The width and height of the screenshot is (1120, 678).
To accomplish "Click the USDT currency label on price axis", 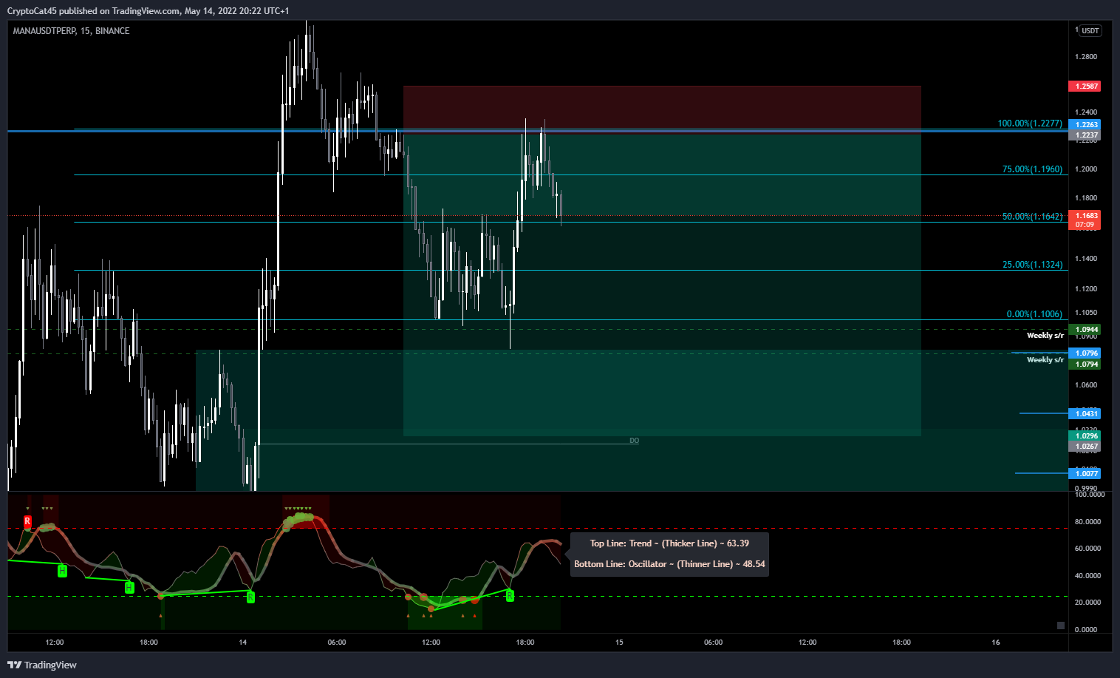I will pos(1090,30).
